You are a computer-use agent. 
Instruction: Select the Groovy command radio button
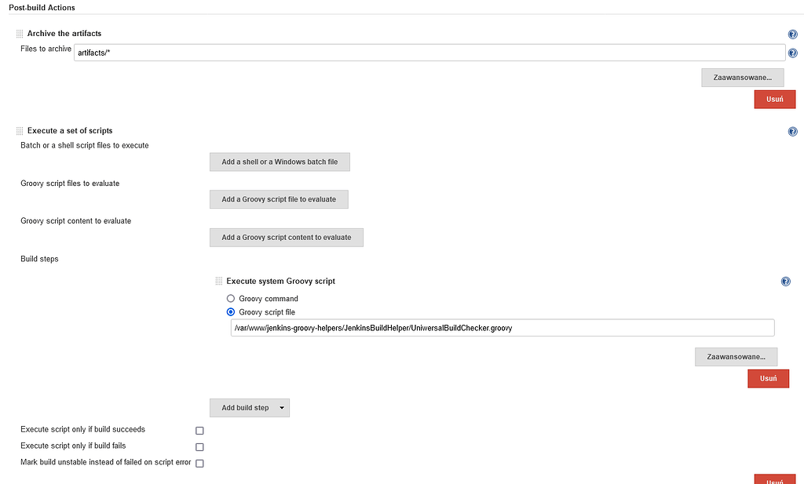coord(231,298)
